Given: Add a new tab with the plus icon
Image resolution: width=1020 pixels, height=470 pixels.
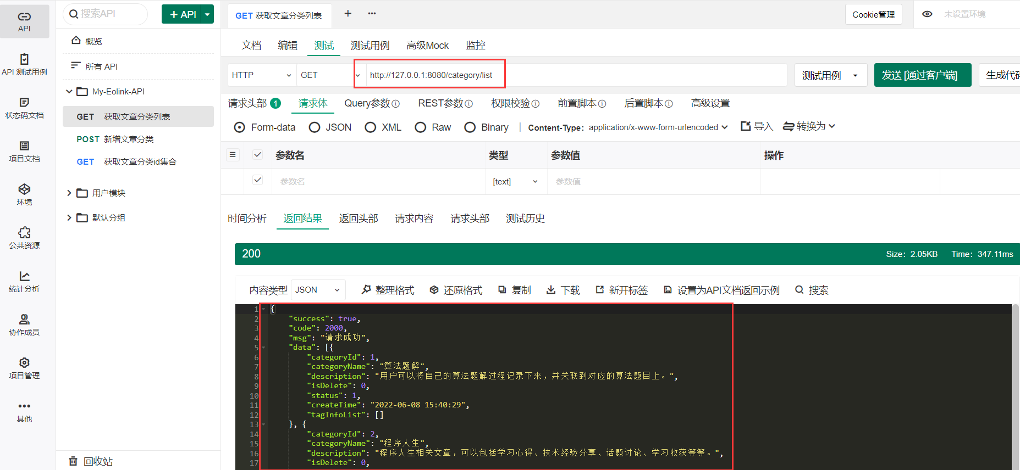Looking at the screenshot, I should pos(348,14).
